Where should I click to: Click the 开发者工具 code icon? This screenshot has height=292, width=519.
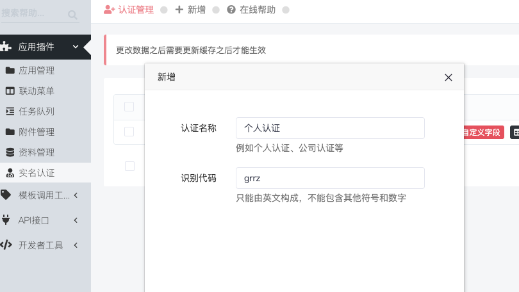6,245
